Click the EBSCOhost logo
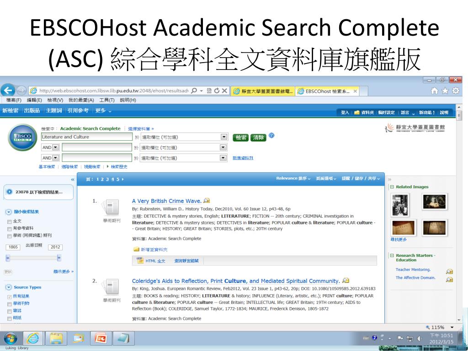468x351 pixels. 22,137
